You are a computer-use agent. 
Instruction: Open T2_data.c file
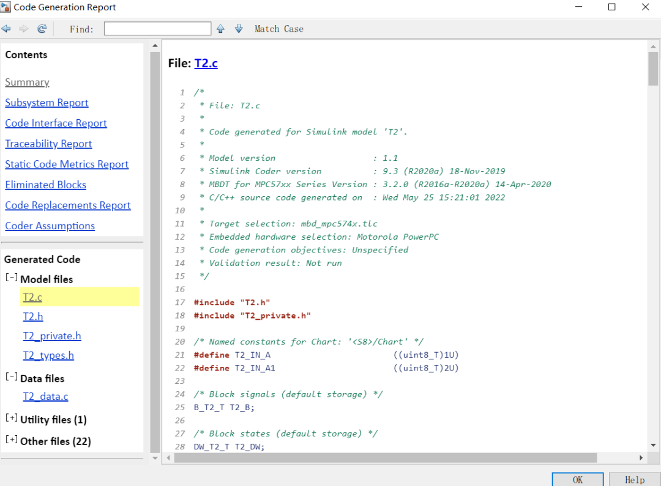click(45, 397)
